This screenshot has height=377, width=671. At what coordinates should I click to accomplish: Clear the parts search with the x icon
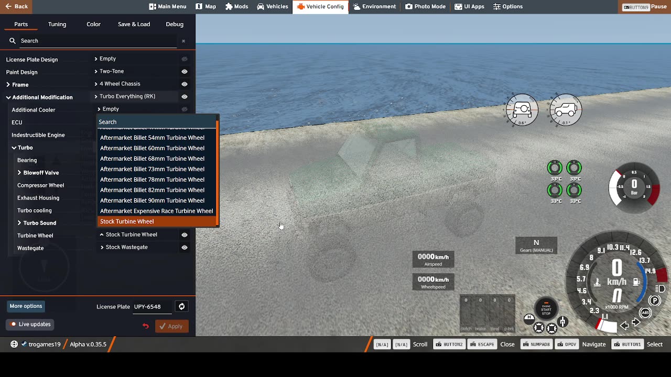[x=183, y=41]
